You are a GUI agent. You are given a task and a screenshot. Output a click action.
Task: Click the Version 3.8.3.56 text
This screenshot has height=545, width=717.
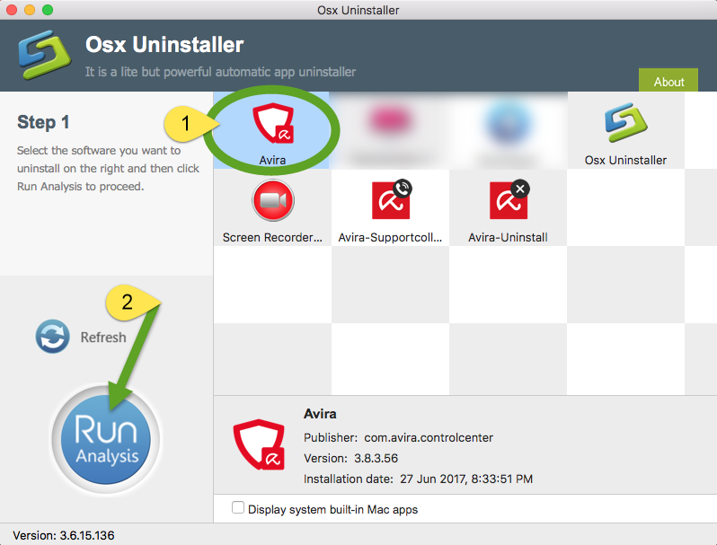tap(350, 458)
